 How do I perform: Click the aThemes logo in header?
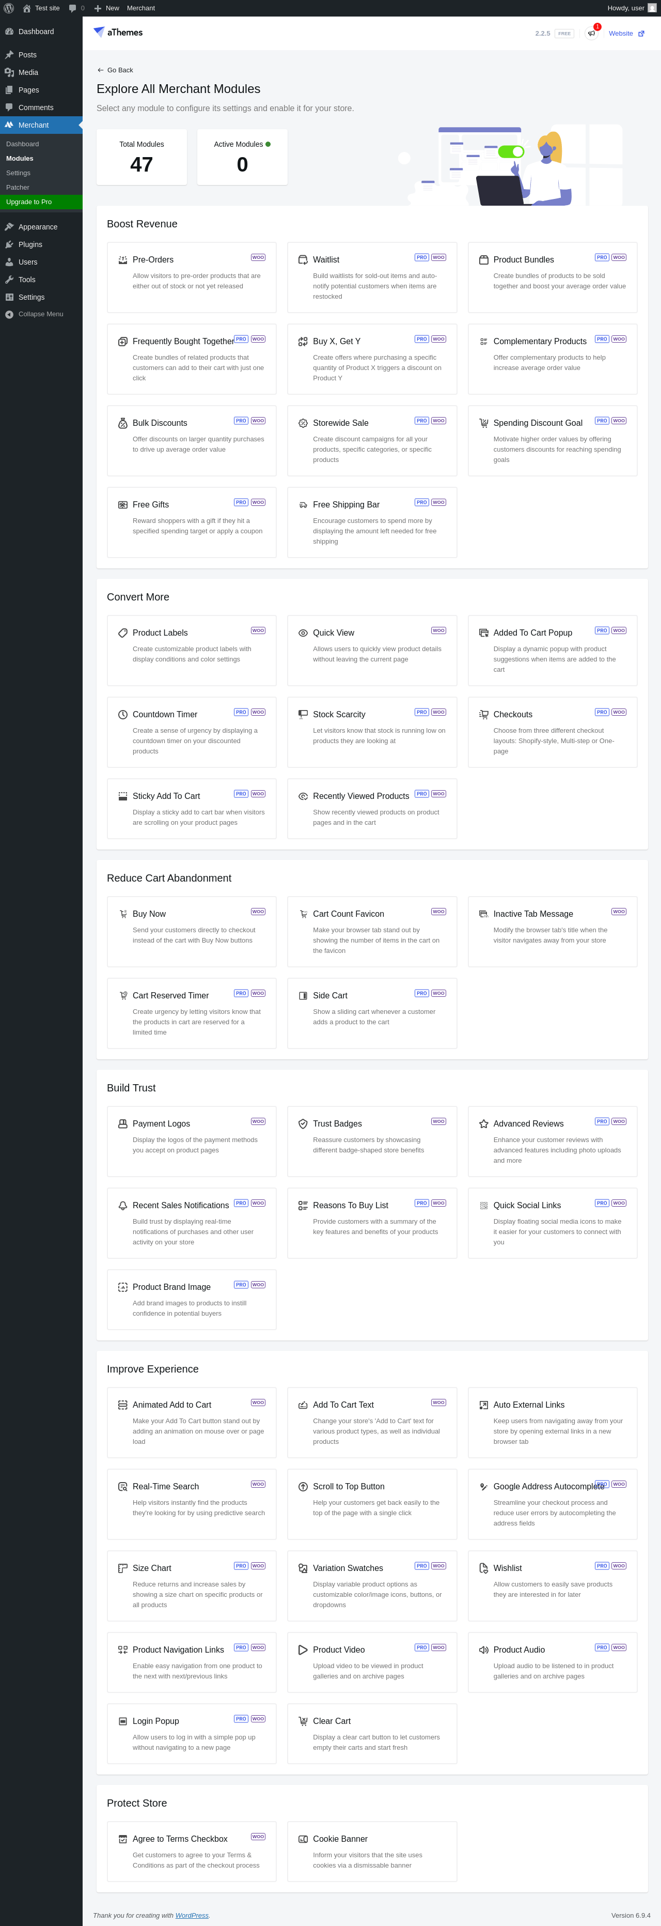(118, 32)
